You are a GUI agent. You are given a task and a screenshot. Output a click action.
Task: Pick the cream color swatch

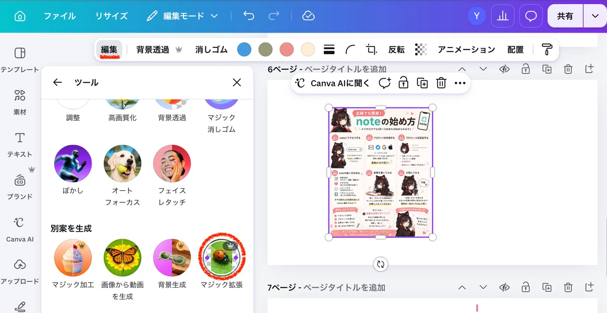pos(308,49)
